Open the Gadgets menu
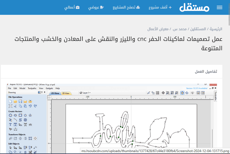Image resolution: width=230 pixels, height=154 pixels. click(49, 88)
